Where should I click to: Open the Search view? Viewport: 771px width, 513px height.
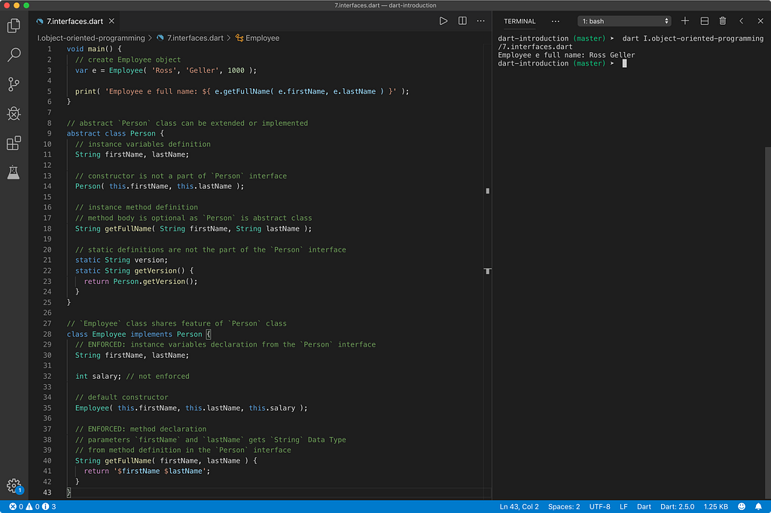13,54
